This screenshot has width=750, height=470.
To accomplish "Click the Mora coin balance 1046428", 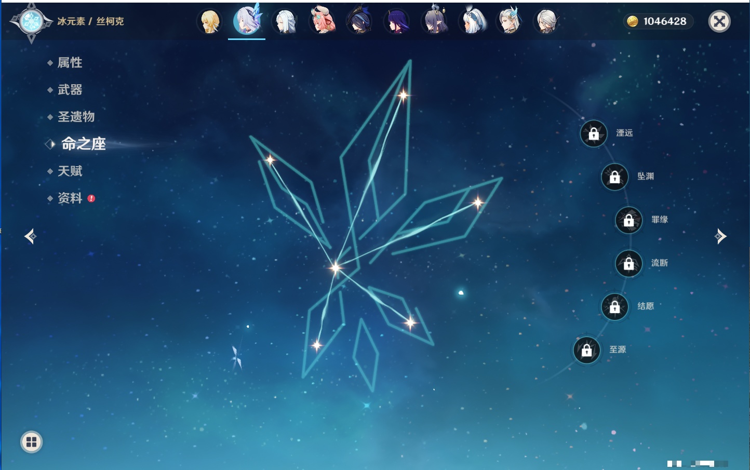I will click(658, 21).
